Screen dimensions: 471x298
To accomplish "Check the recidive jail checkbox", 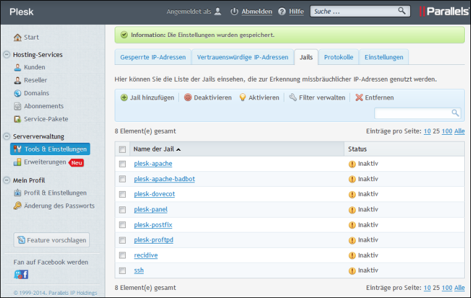I will pyautogui.click(x=122, y=255).
